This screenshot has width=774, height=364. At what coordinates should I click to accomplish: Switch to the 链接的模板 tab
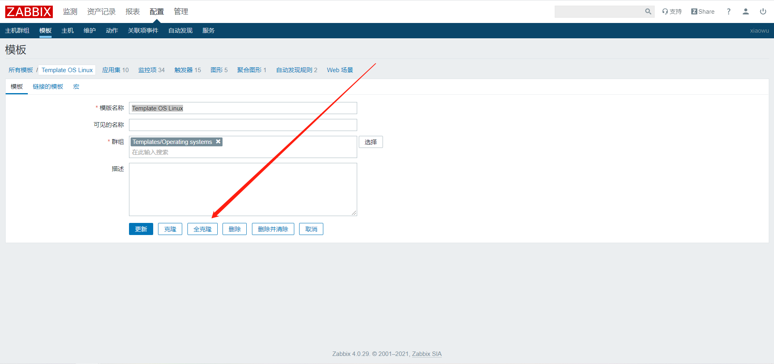[x=48, y=87]
